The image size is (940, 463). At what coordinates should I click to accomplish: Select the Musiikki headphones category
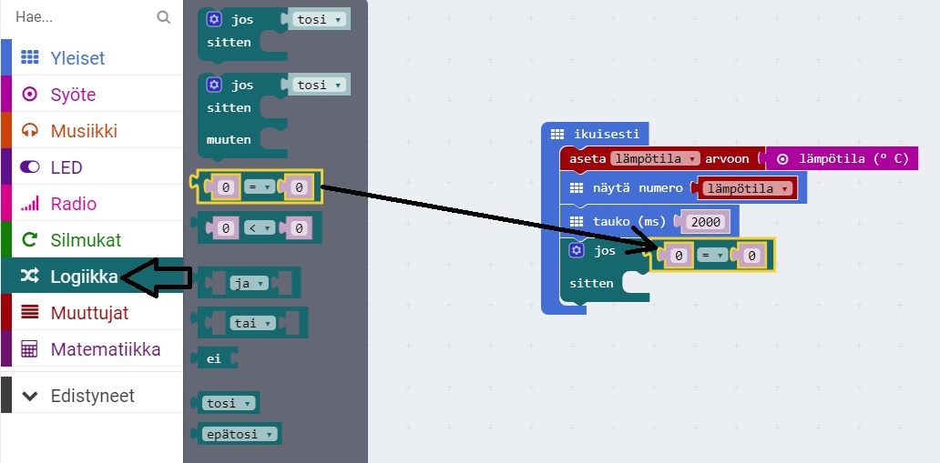pyautogui.click(x=84, y=130)
